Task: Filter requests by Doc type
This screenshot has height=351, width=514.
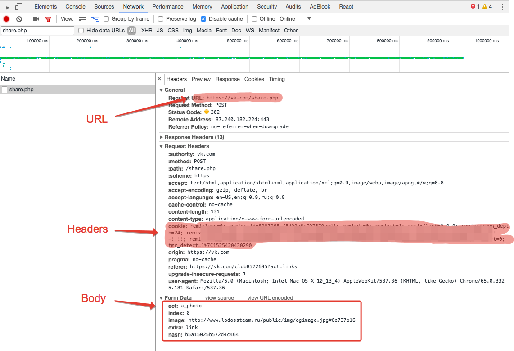Action: [x=236, y=31]
